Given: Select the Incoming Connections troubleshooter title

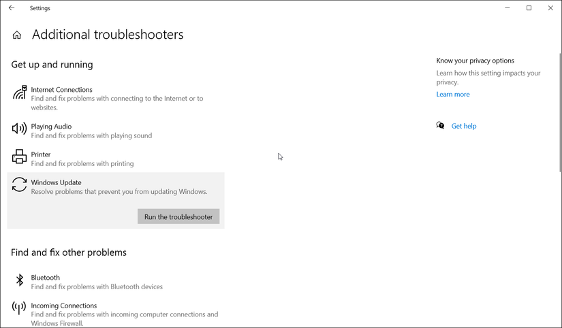Looking at the screenshot, I should (x=64, y=306).
